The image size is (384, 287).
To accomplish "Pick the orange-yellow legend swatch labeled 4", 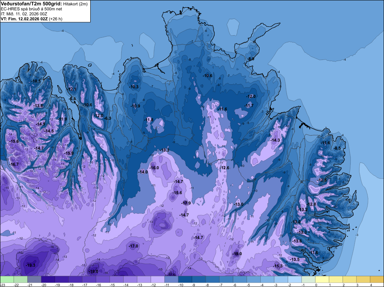I will (x=377, y=279).
